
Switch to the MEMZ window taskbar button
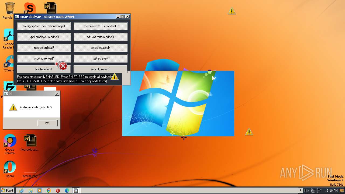pos(76,190)
